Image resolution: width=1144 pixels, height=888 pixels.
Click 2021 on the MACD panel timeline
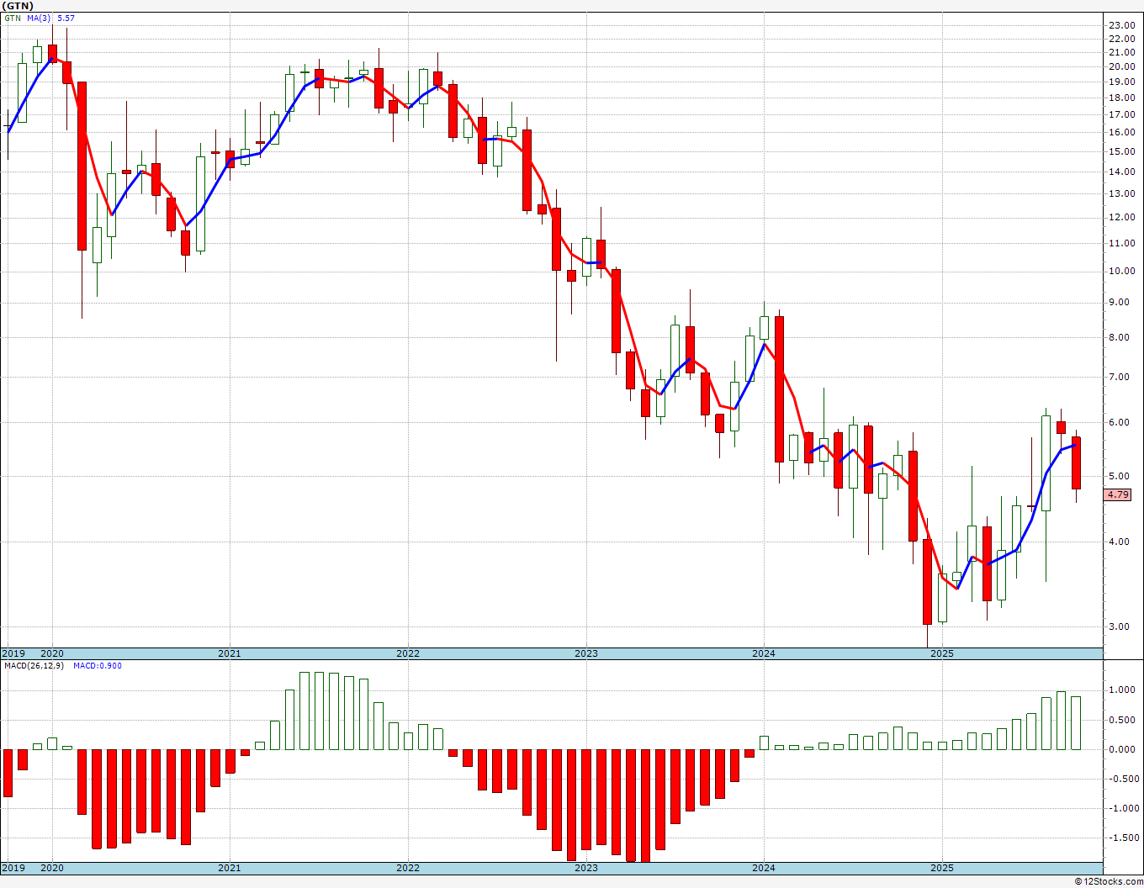click(230, 869)
